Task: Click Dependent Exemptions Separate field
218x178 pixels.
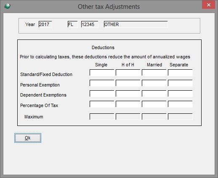Action: pyautogui.click(x=180, y=94)
